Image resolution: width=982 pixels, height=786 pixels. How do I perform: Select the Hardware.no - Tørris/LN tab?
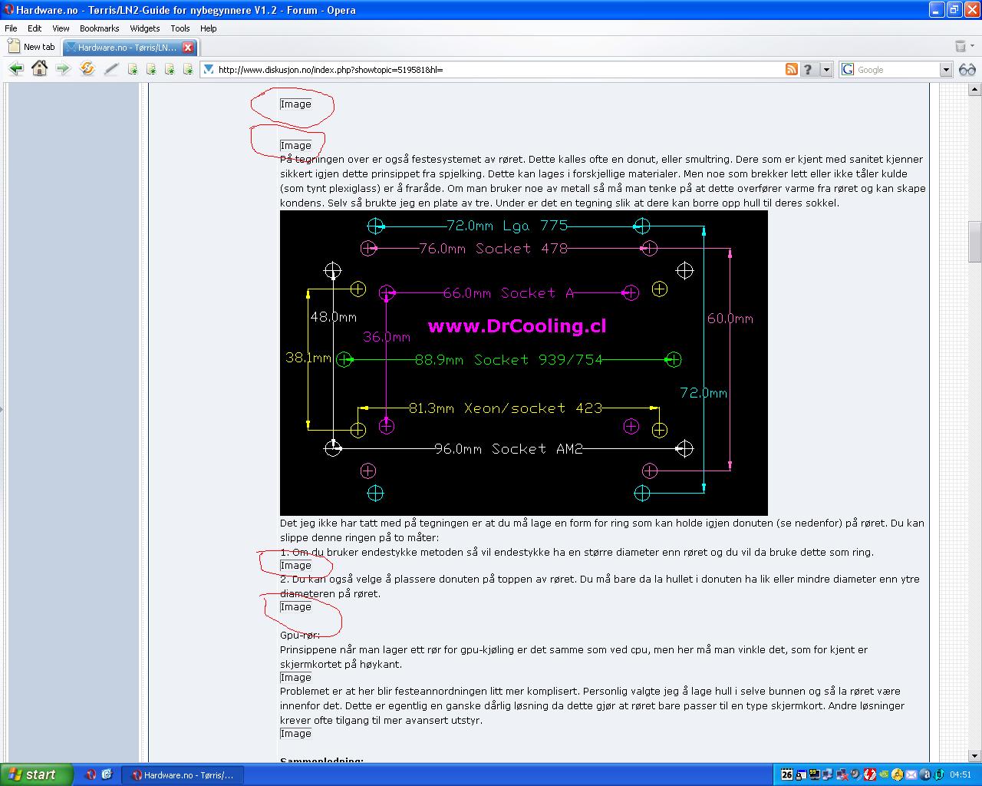pos(123,47)
